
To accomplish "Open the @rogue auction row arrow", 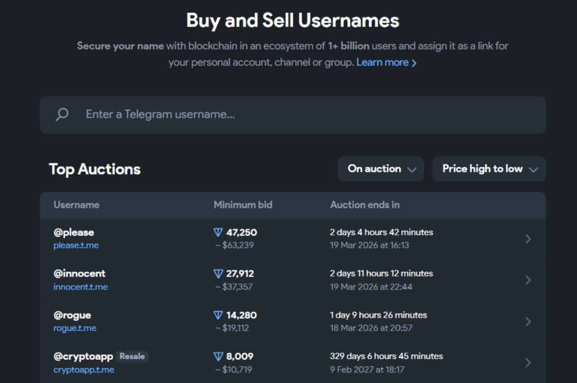I will (528, 322).
